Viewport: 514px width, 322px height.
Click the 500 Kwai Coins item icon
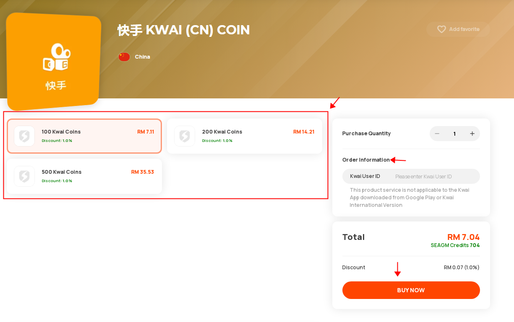pos(24,176)
